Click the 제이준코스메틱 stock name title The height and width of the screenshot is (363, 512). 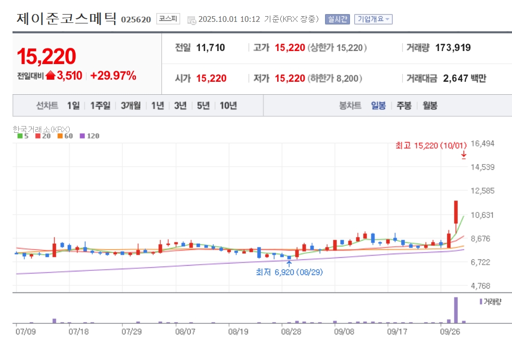tap(66, 18)
